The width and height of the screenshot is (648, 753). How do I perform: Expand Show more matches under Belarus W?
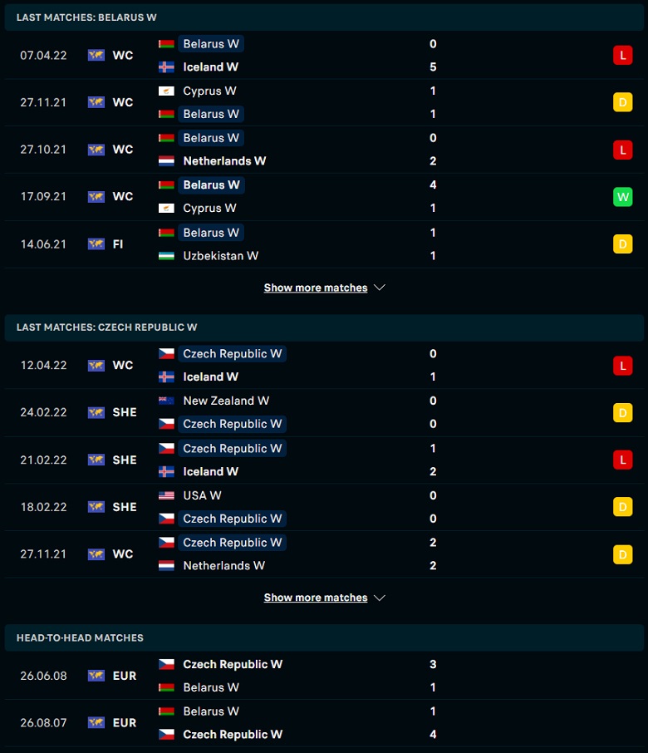click(316, 288)
